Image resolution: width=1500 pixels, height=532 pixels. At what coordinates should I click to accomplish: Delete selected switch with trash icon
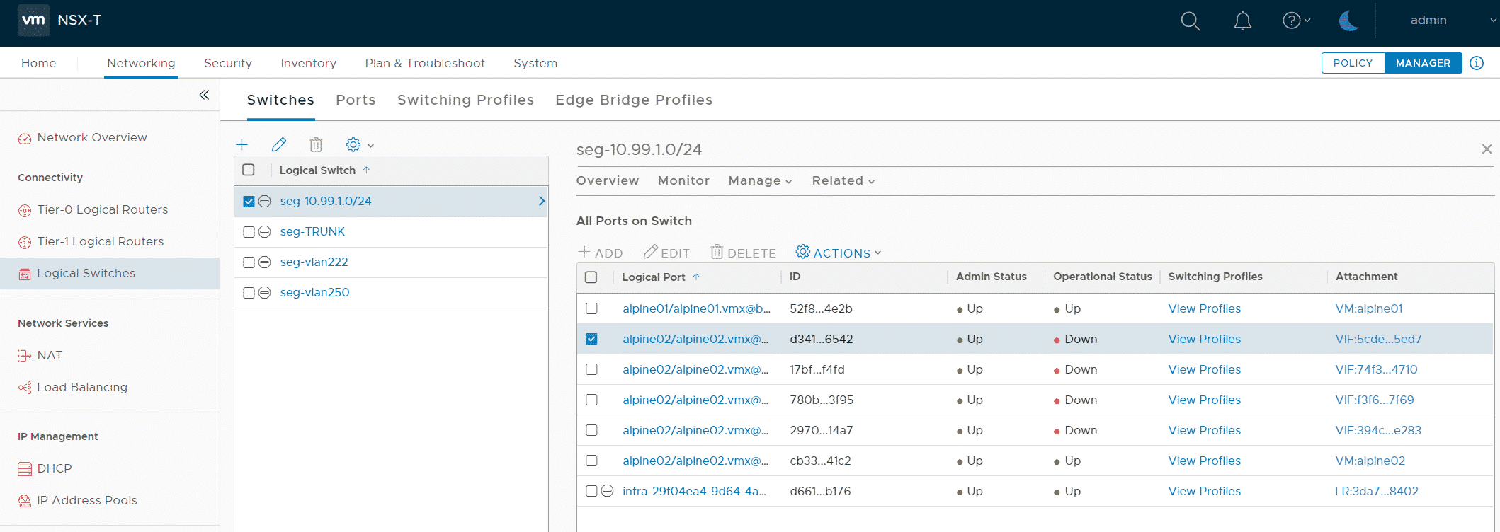[x=316, y=145]
